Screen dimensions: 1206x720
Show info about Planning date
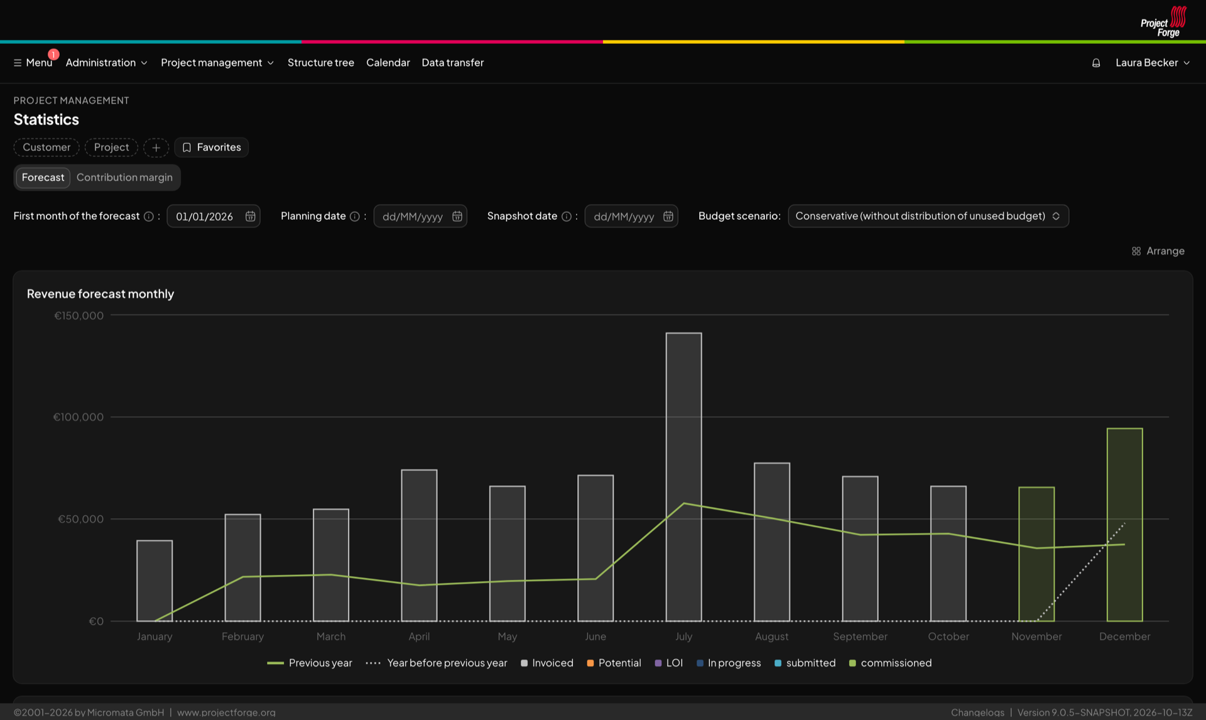click(x=355, y=216)
